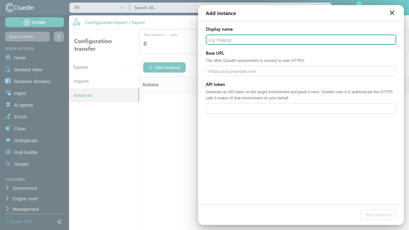Viewport: 409px width, 230px height.
Task: Click the © CluedIn 2026 footer text
Action: (x=19, y=222)
